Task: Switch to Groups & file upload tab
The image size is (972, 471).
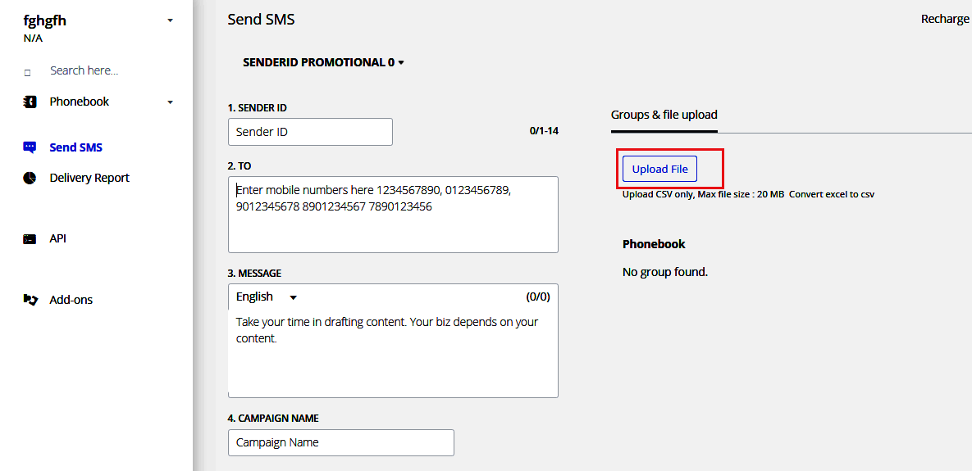Action: point(664,115)
